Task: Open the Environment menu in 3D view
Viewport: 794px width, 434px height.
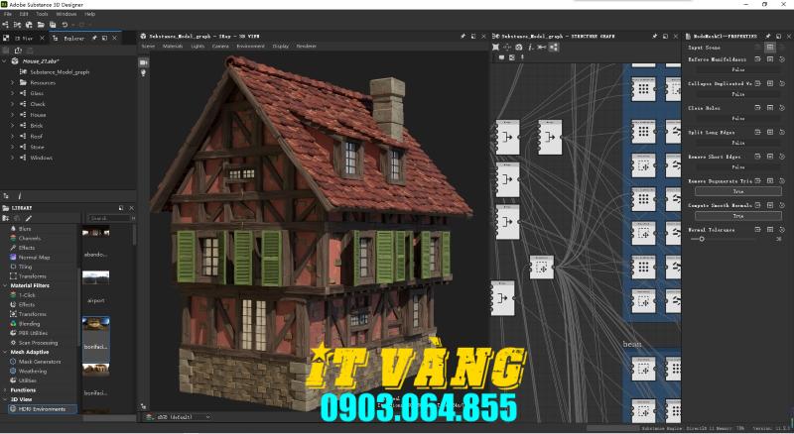Action: [x=251, y=46]
